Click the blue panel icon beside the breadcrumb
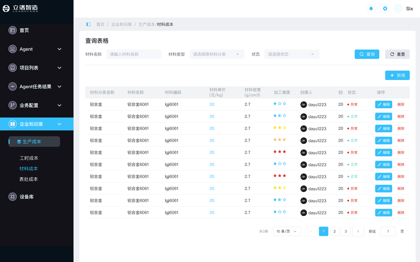420x262 pixels. pos(88,24)
